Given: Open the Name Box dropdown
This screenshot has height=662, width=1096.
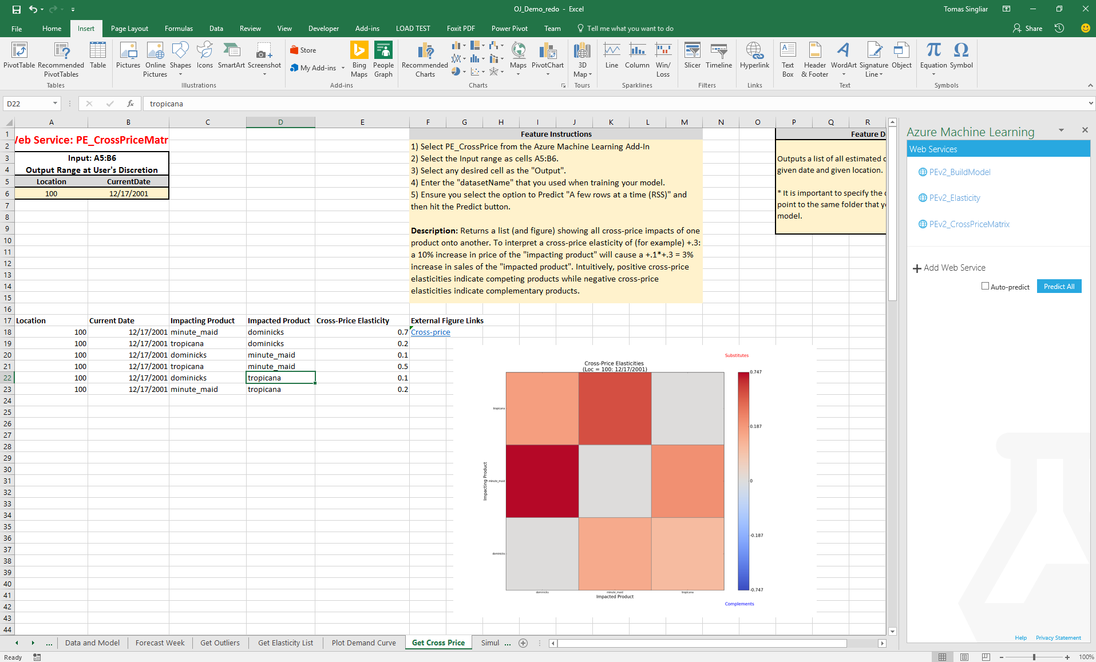Looking at the screenshot, I should tap(55, 104).
